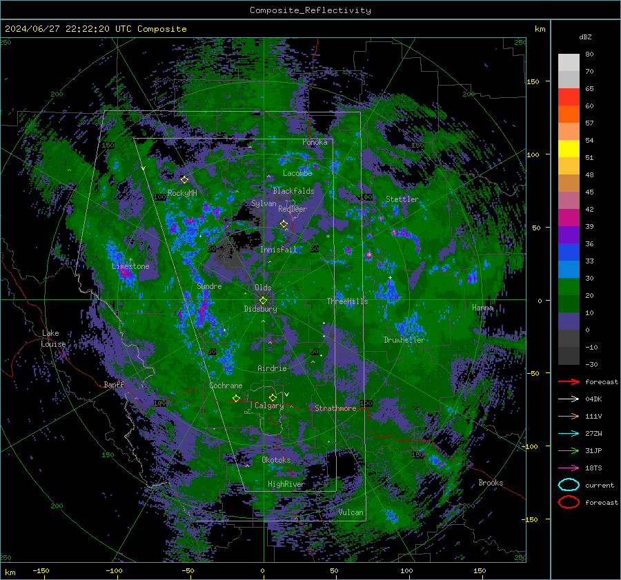Click the km unit label at top right

tap(540, 29)
